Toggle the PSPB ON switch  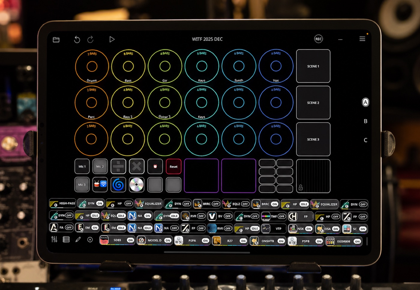(x=319, y=241)
